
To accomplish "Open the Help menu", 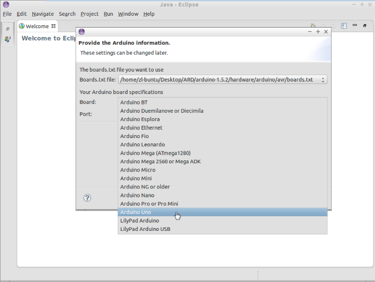I will tap(149, 14).
